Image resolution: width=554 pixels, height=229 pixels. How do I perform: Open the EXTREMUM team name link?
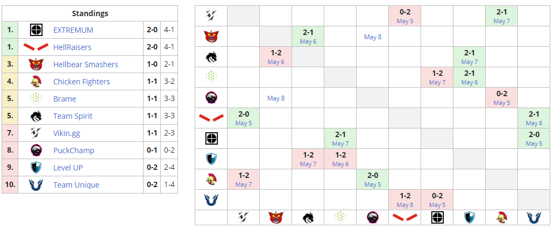(73, 30)
